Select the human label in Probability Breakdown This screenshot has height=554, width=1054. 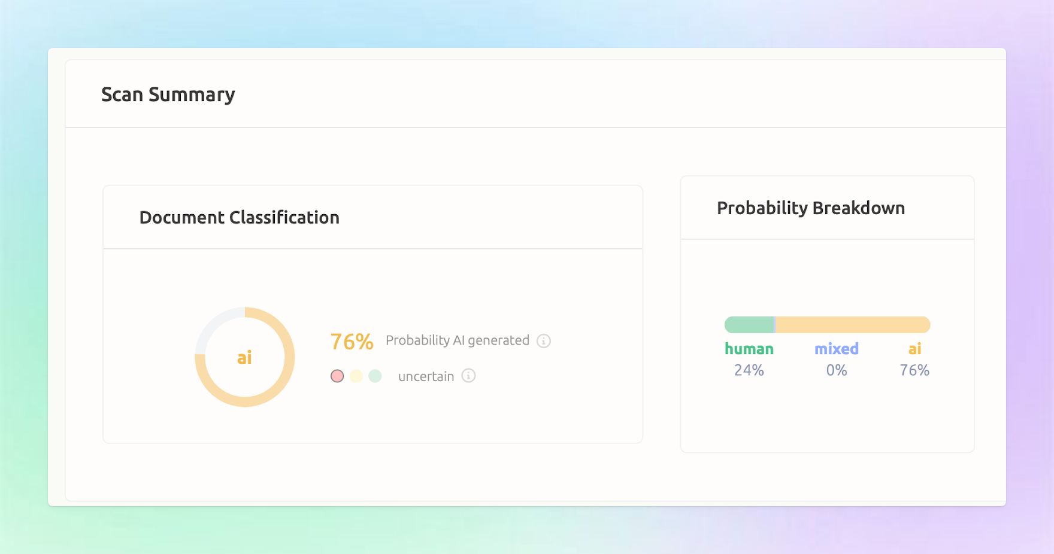(749, 349)
